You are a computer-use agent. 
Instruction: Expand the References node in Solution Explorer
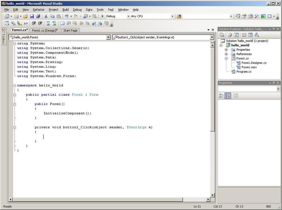pos(226,54)
